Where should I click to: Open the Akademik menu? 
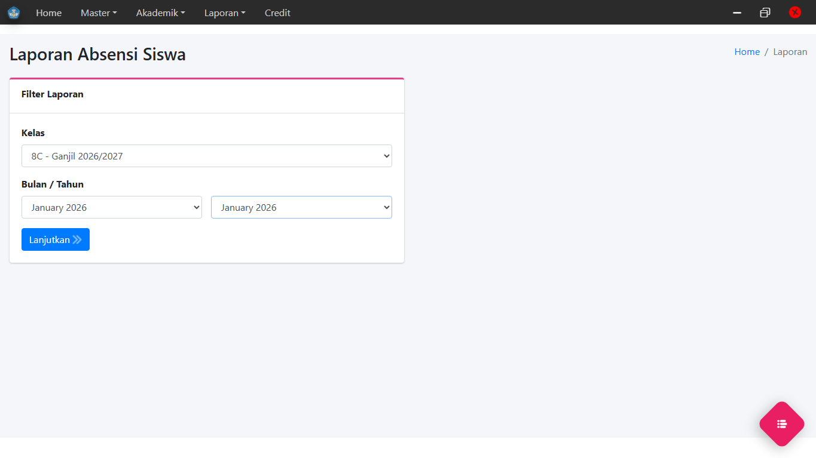click(160, 13)
